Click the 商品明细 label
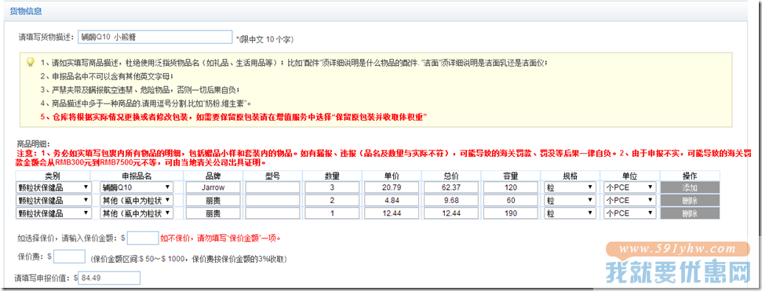The width and height of the screenshot is (762, 291). coord(33,144)
